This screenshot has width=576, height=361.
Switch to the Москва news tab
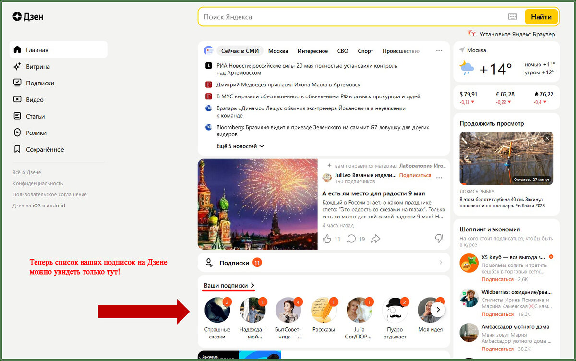278,51
